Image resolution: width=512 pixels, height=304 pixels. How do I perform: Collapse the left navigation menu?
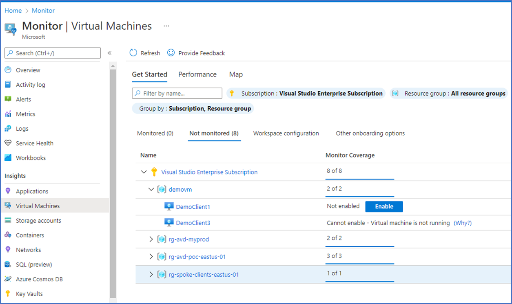click(109, 53)
